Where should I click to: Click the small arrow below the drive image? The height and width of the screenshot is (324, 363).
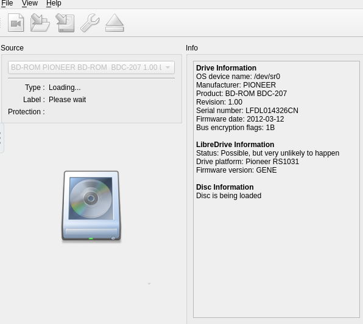(x=149, y=283)
